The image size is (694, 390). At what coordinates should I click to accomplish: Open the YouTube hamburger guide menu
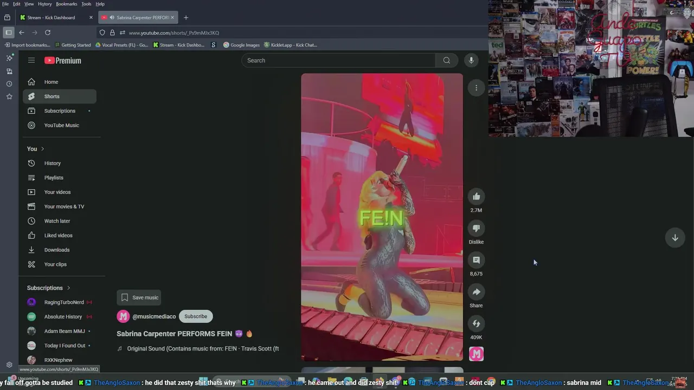pos(31,60)
